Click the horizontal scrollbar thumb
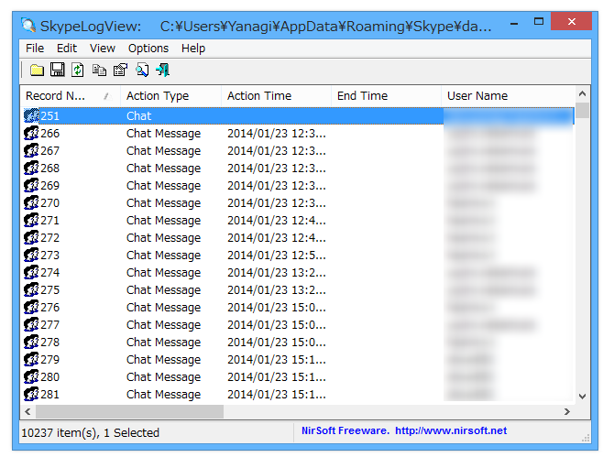Image resolution: width=614 pixels, height=468 pixels. click(129, 411)
